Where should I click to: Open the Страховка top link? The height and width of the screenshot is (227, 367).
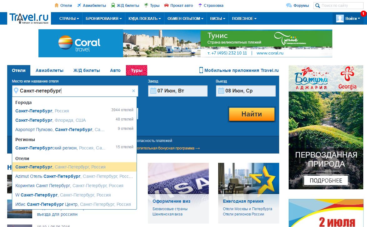tap(214, 5)
